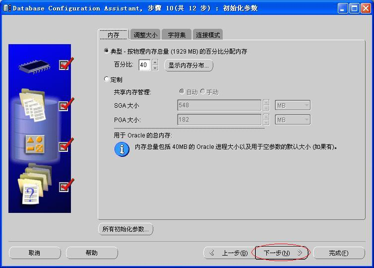Click the 共享内存管理 label

(132, 92)
